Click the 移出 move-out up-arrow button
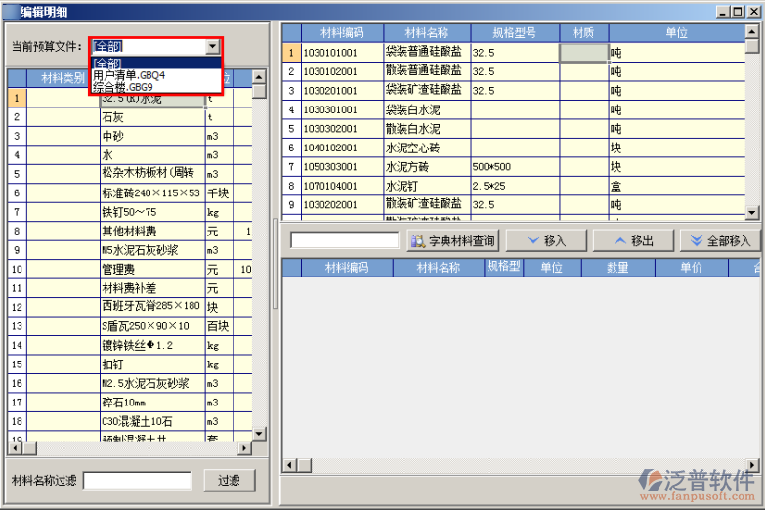 click(x=635, y=240)
